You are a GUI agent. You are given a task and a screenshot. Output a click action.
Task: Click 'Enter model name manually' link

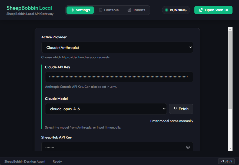pyautogui.click(x=172, y=121)
